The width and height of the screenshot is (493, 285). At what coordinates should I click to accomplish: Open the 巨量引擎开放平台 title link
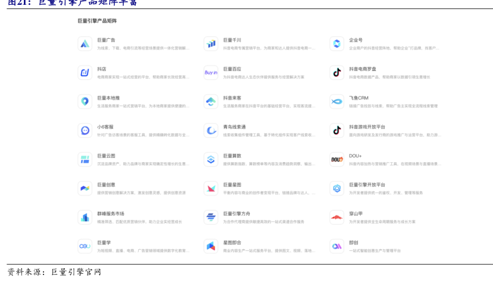point(367,185)
